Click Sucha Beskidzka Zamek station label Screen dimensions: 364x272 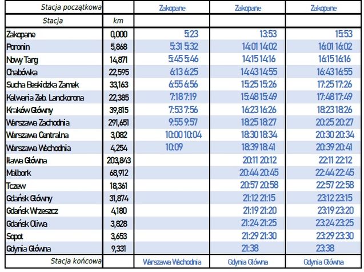coord(43,85)
